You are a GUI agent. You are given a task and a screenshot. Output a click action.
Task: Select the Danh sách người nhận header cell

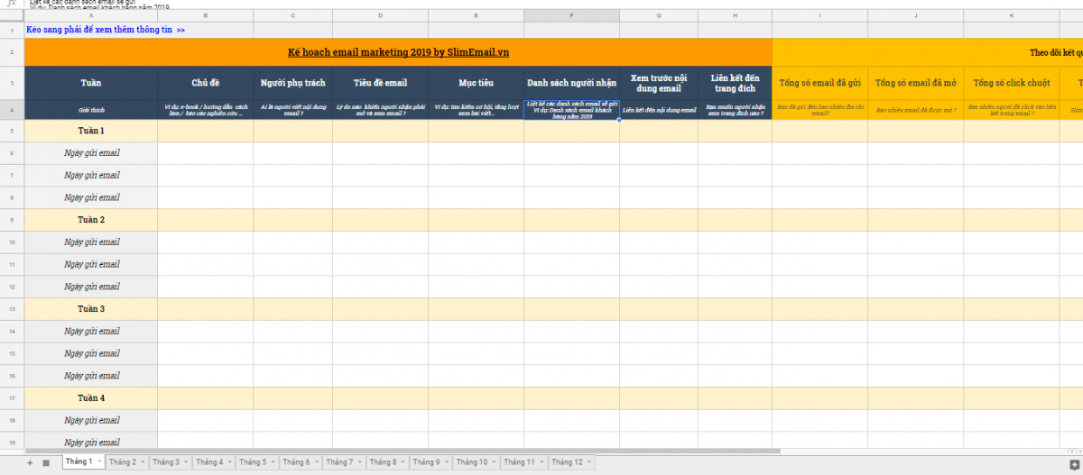[571, 83]
